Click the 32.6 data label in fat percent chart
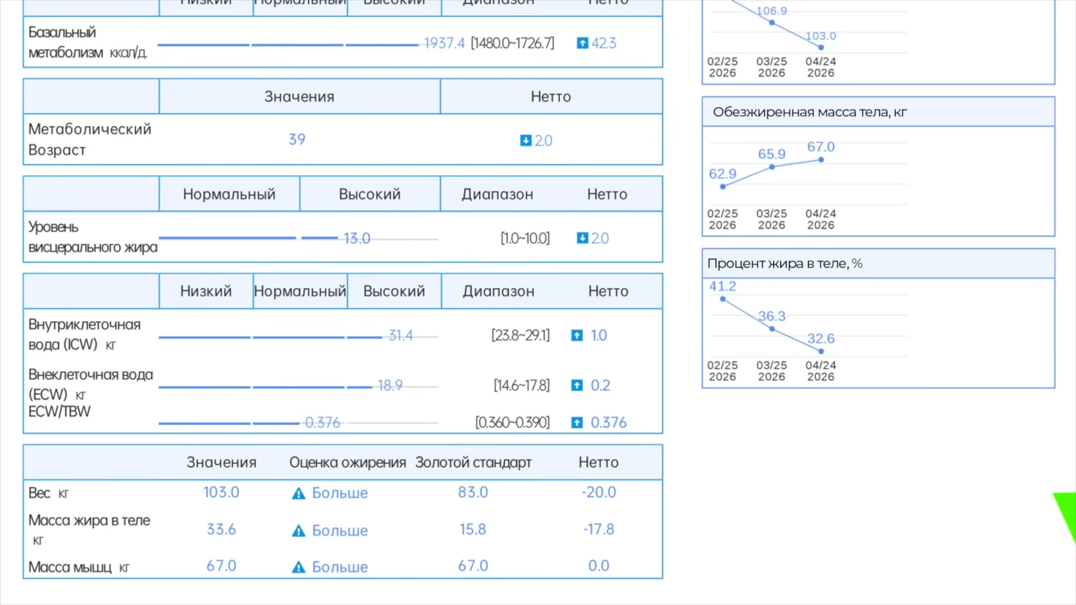The width and height of the screenshot is (1076, 605). 821,338
